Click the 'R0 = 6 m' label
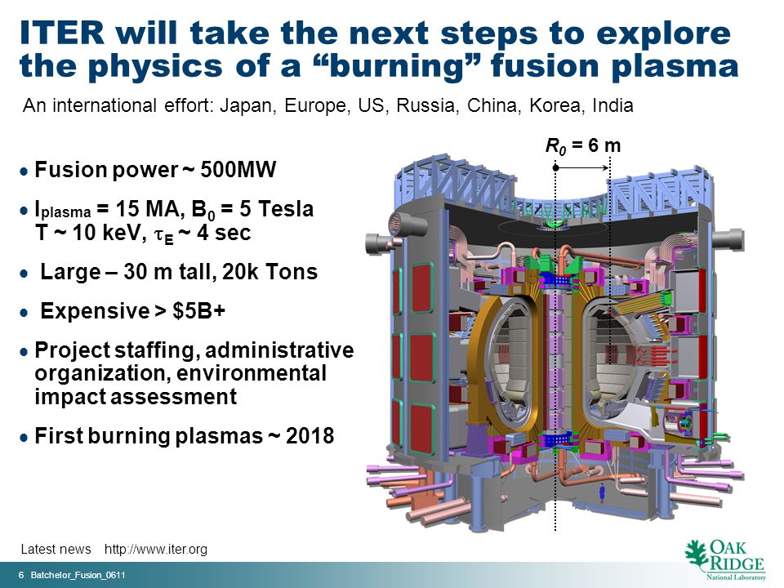Screen dimensions: 784x588 pyautogui.click(x=583, y=145)
